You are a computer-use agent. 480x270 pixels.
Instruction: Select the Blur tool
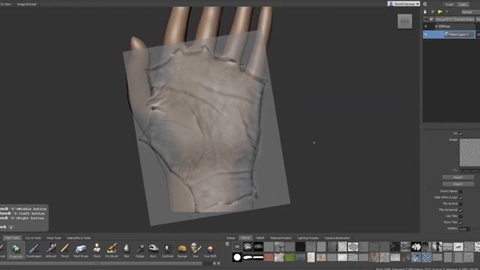coord(127,250)
